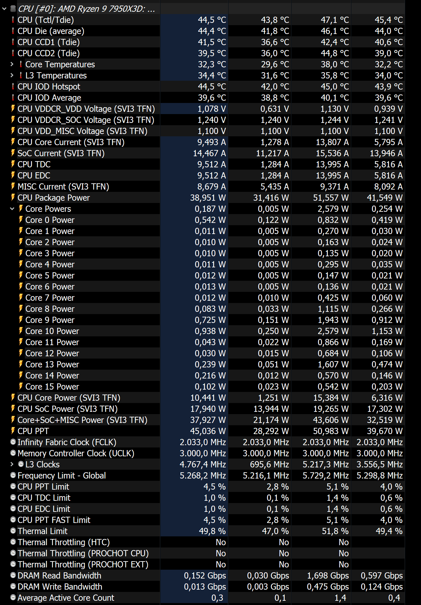Click clock icon beside Memory Controller Clock
421x605 pixels.
(13, 453)
